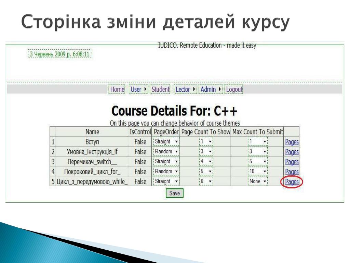Open PageOrder dropdown for Перемикач_switch__ row
This screenshot has height=263, width=350.
(166, 162)
